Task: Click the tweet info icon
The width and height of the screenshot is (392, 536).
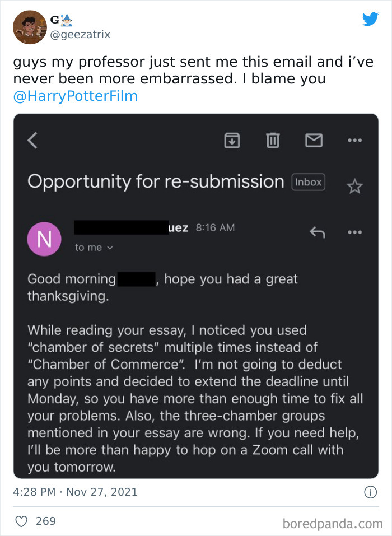Action: click(x=370, y=492)
